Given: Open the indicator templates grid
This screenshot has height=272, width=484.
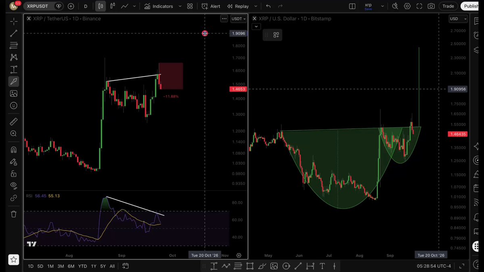Looking at the screenshot, I should click(x=190, y=6).
